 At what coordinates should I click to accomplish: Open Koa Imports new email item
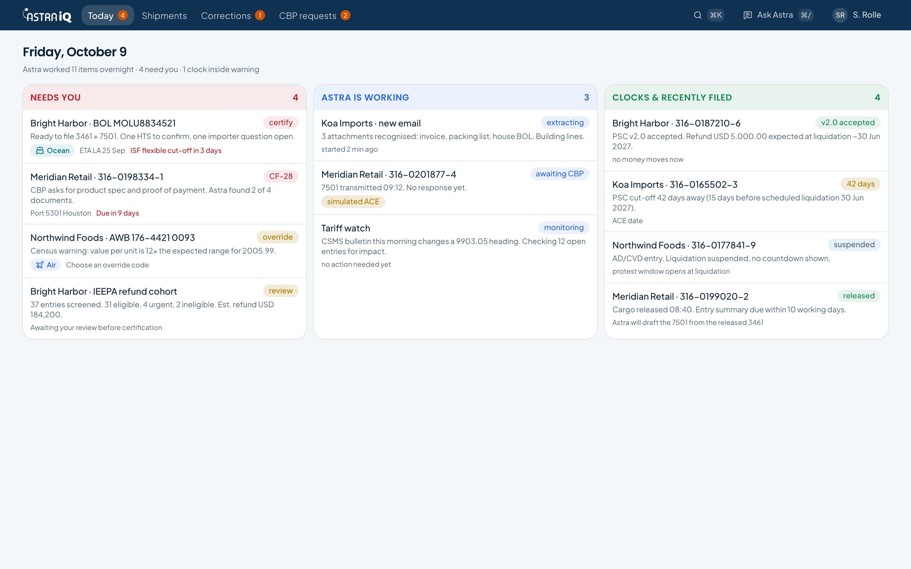tap(455, 136)
